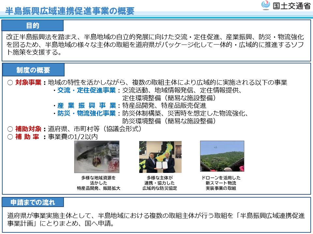The image size is (313, 234).
Task: Select the 事業費の1/2以内 subsidy rate text
Action: tap(73, 137)
